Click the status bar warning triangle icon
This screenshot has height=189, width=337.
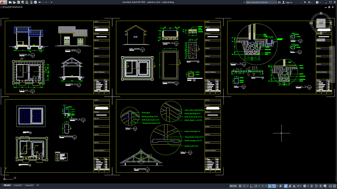coord(325,186)
